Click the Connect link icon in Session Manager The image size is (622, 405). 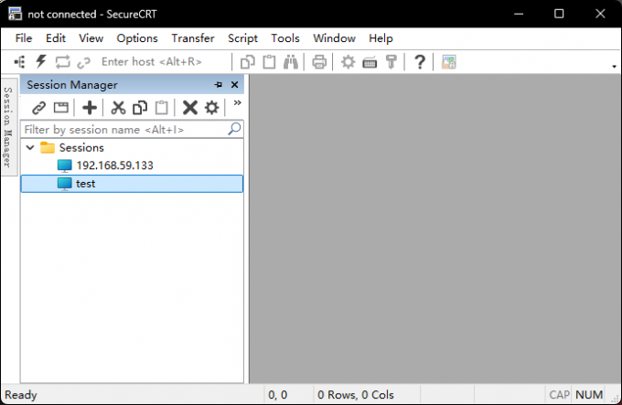[x=38, y=107]
